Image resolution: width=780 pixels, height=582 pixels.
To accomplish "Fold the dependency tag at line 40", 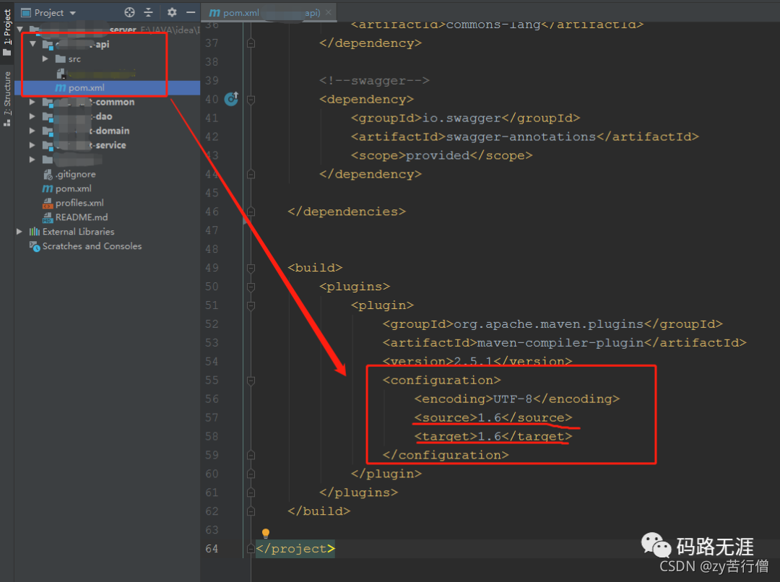I will point(251,100).
